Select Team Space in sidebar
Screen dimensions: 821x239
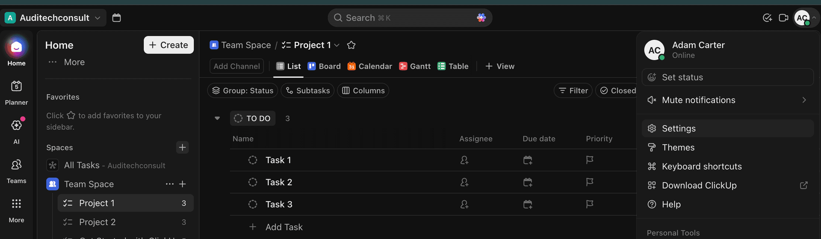click(89, 184)
